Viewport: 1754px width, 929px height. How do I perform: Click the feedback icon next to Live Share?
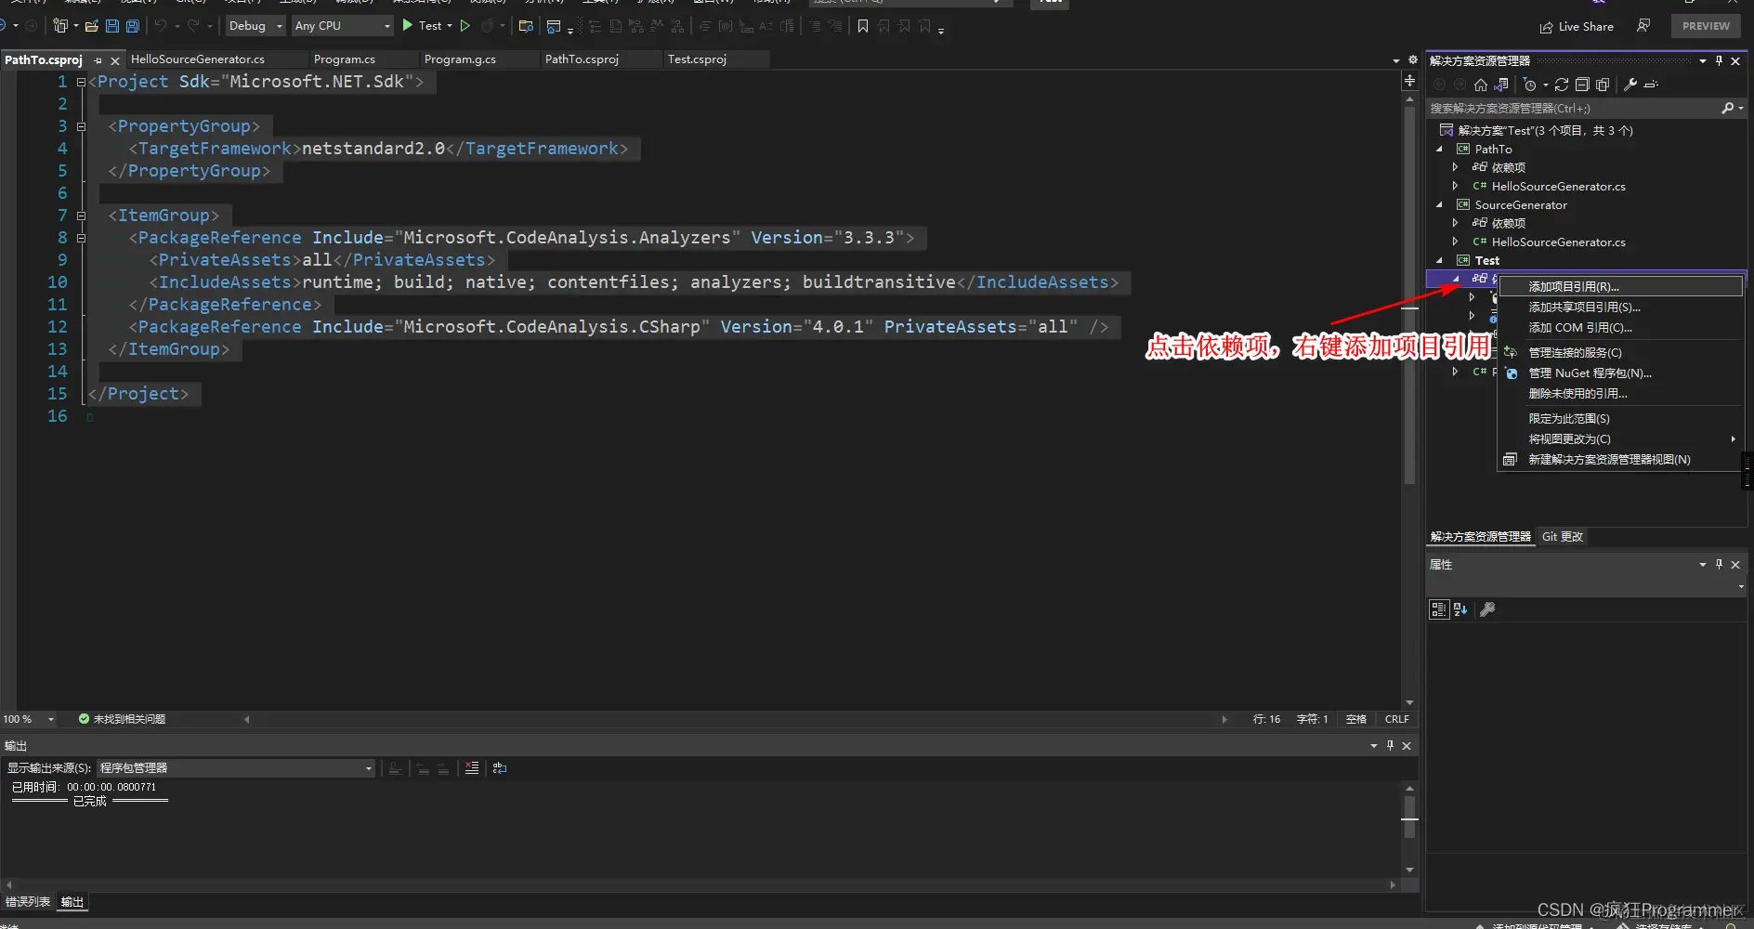(x=1643, y=26)
